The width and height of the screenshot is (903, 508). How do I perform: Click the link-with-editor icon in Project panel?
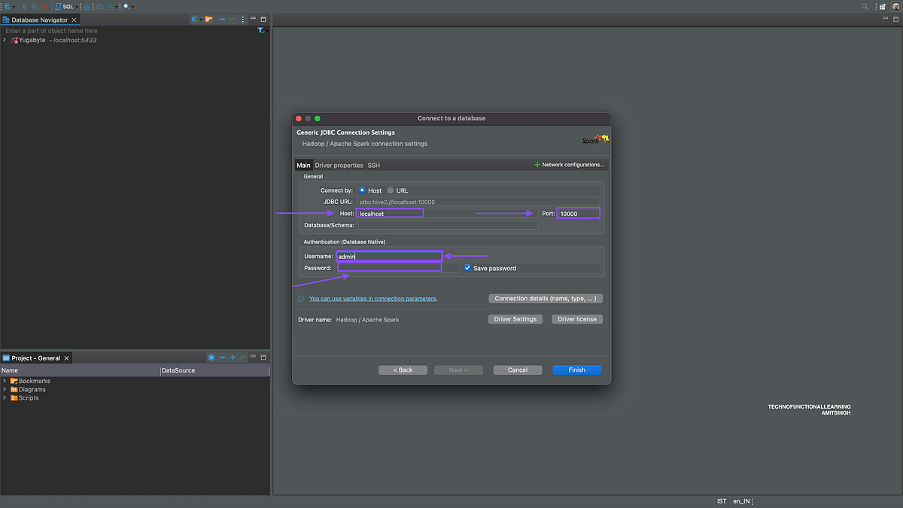click(242, 357)
